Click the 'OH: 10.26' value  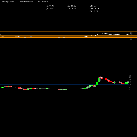95,9
